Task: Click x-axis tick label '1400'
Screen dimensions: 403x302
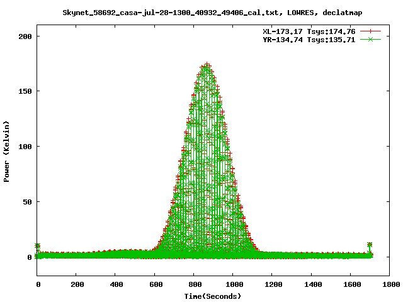Action: click(313, 284)
